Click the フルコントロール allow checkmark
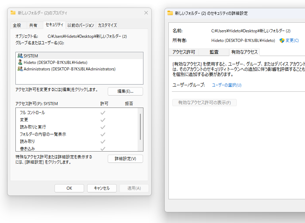The height and width of the screenshot is (223, 305). [103, 112]
